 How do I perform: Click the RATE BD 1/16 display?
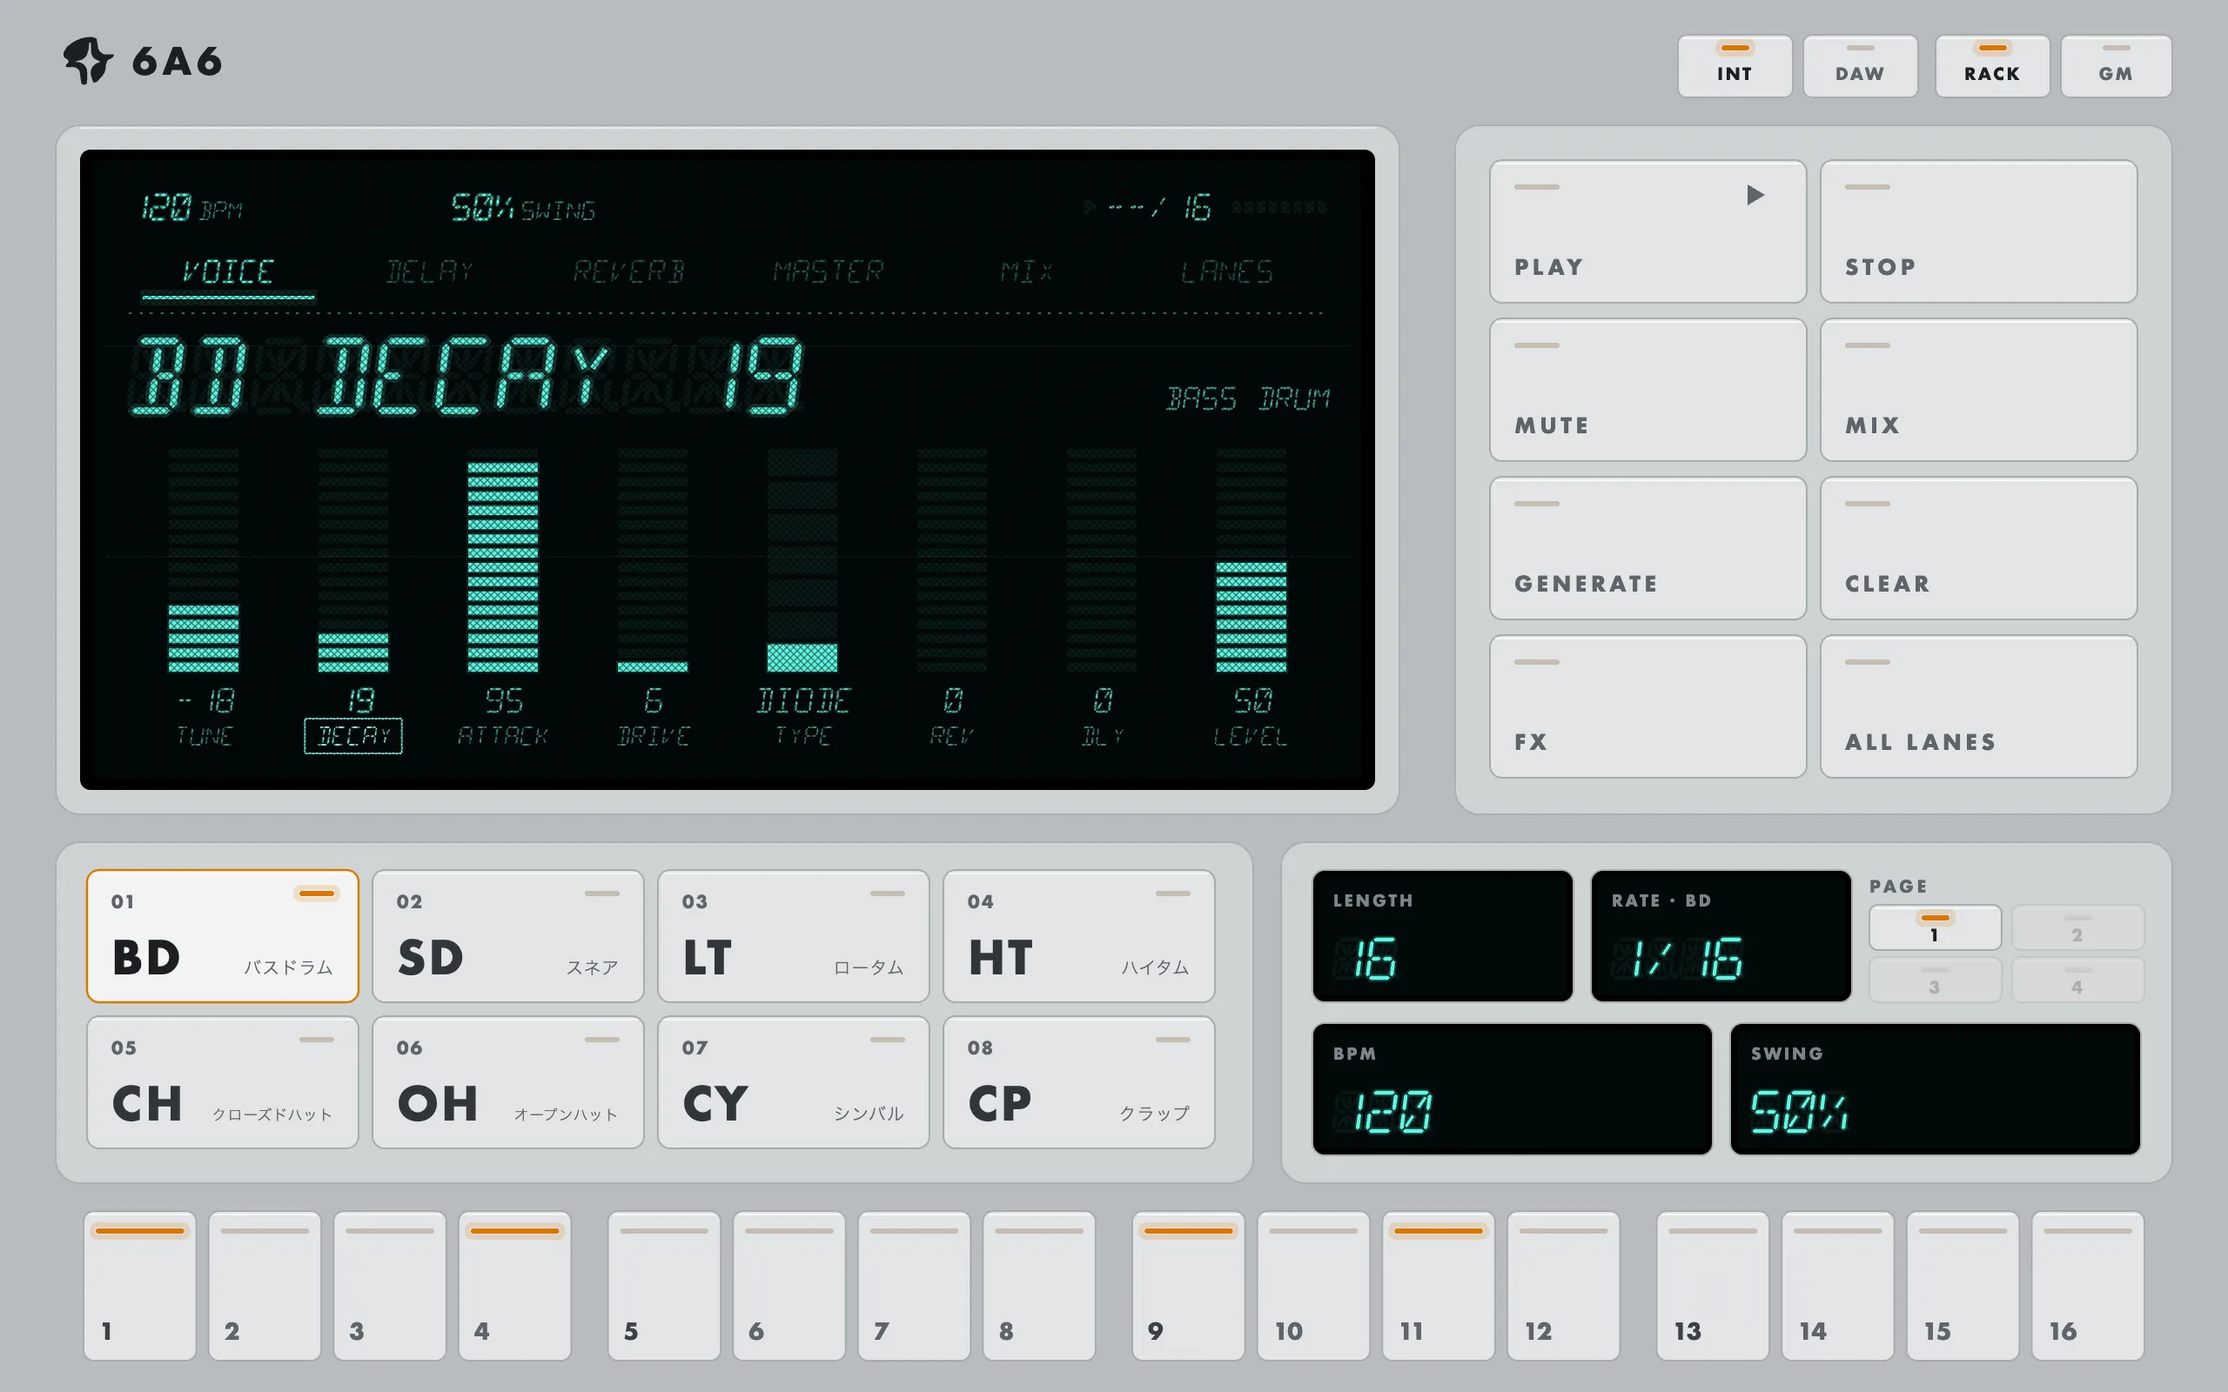1721,936
